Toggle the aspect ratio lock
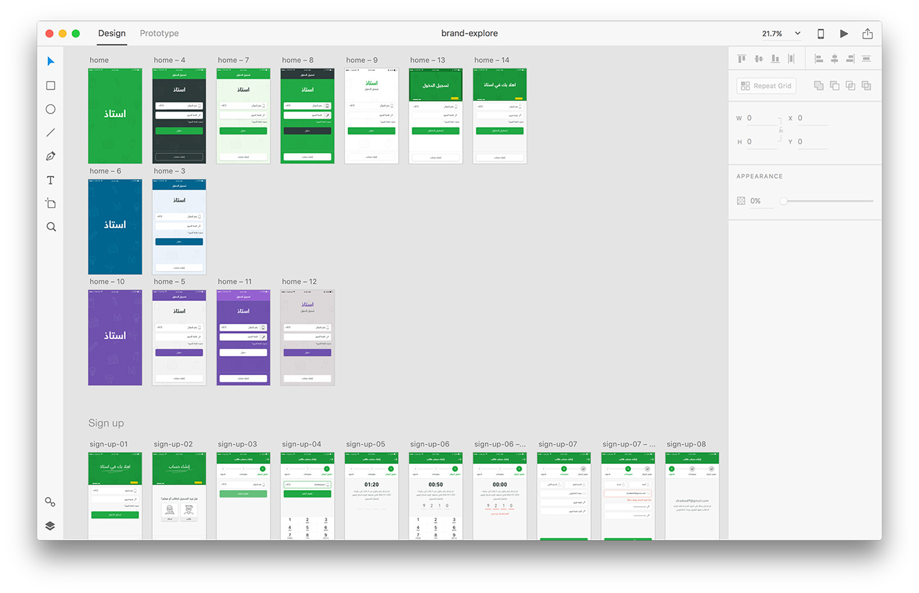 [780, 130]
